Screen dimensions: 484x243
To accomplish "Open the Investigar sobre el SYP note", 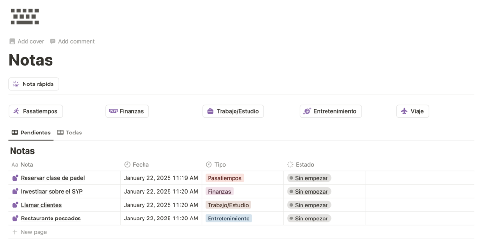I will [x=52, y=192].
